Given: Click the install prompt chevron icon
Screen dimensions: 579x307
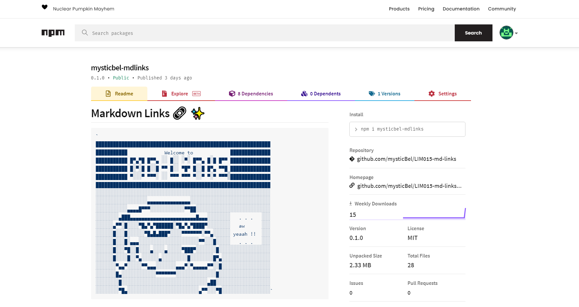Looking at the screenshot, I should [356, 129].
